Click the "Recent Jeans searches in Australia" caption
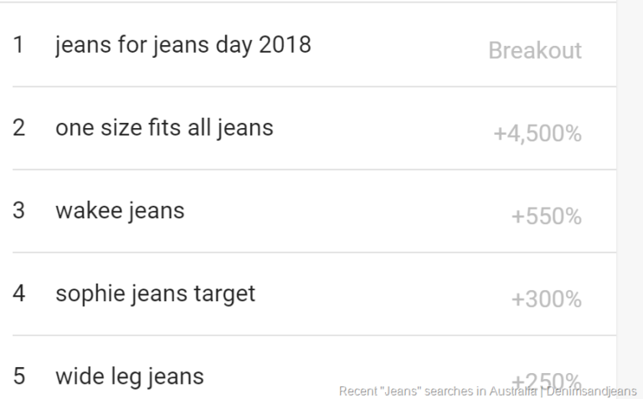The image size is (643, 399). point(437,391)
